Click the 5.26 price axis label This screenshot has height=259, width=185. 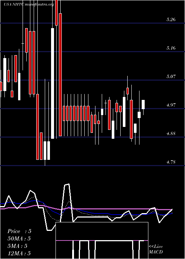tap(171, 20)
